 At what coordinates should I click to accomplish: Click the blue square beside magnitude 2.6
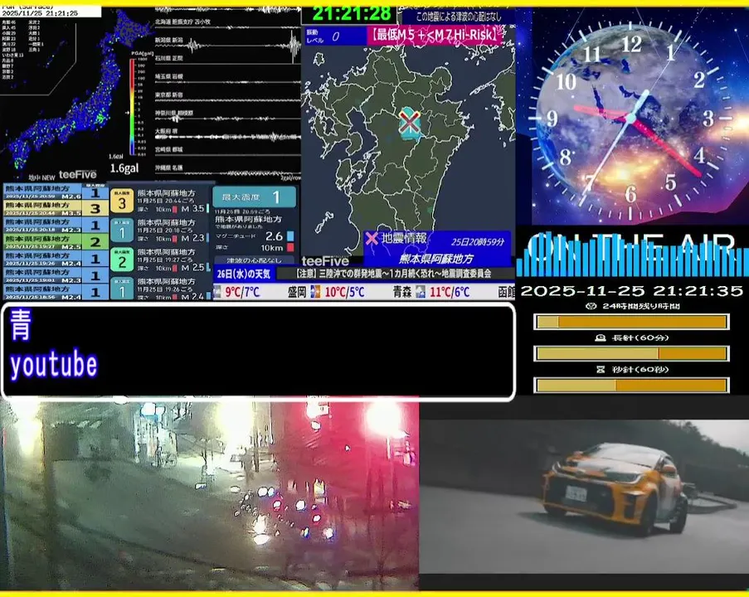click(x=290, y=236)
